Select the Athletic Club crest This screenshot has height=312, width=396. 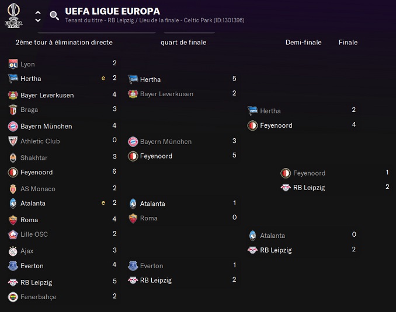click(13, 141)
